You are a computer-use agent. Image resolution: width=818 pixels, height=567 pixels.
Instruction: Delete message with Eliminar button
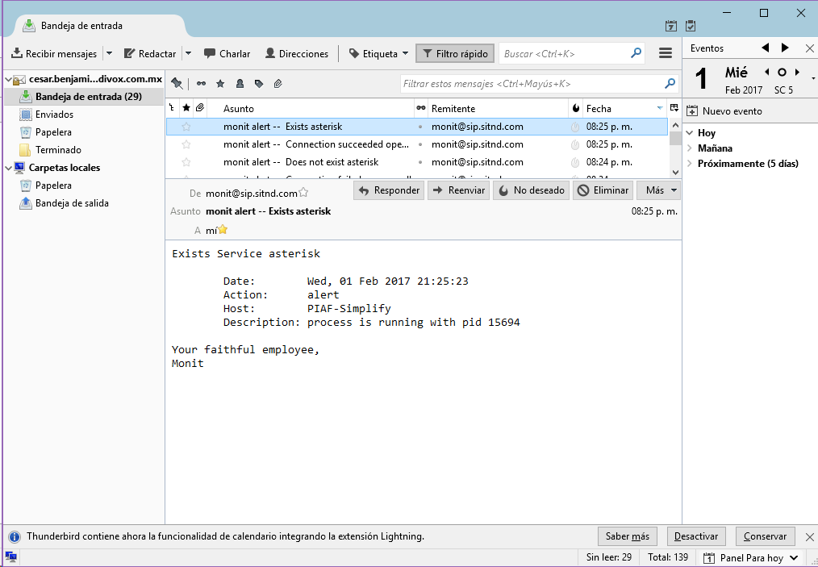coord(603,190)
